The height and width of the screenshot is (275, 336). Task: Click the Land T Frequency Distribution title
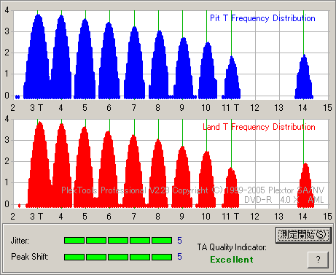coord(259,127)
